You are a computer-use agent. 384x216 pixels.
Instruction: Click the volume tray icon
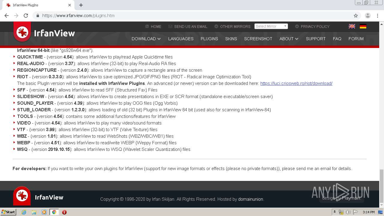(x=348, y=212)
